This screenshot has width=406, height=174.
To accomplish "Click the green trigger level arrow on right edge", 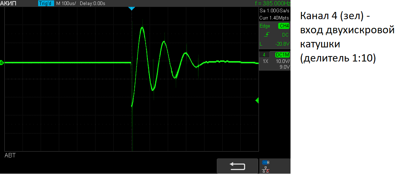I will [x=257, y=101].
